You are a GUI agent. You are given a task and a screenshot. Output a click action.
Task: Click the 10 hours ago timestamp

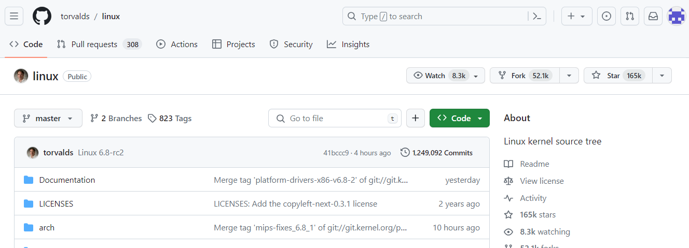457,228
